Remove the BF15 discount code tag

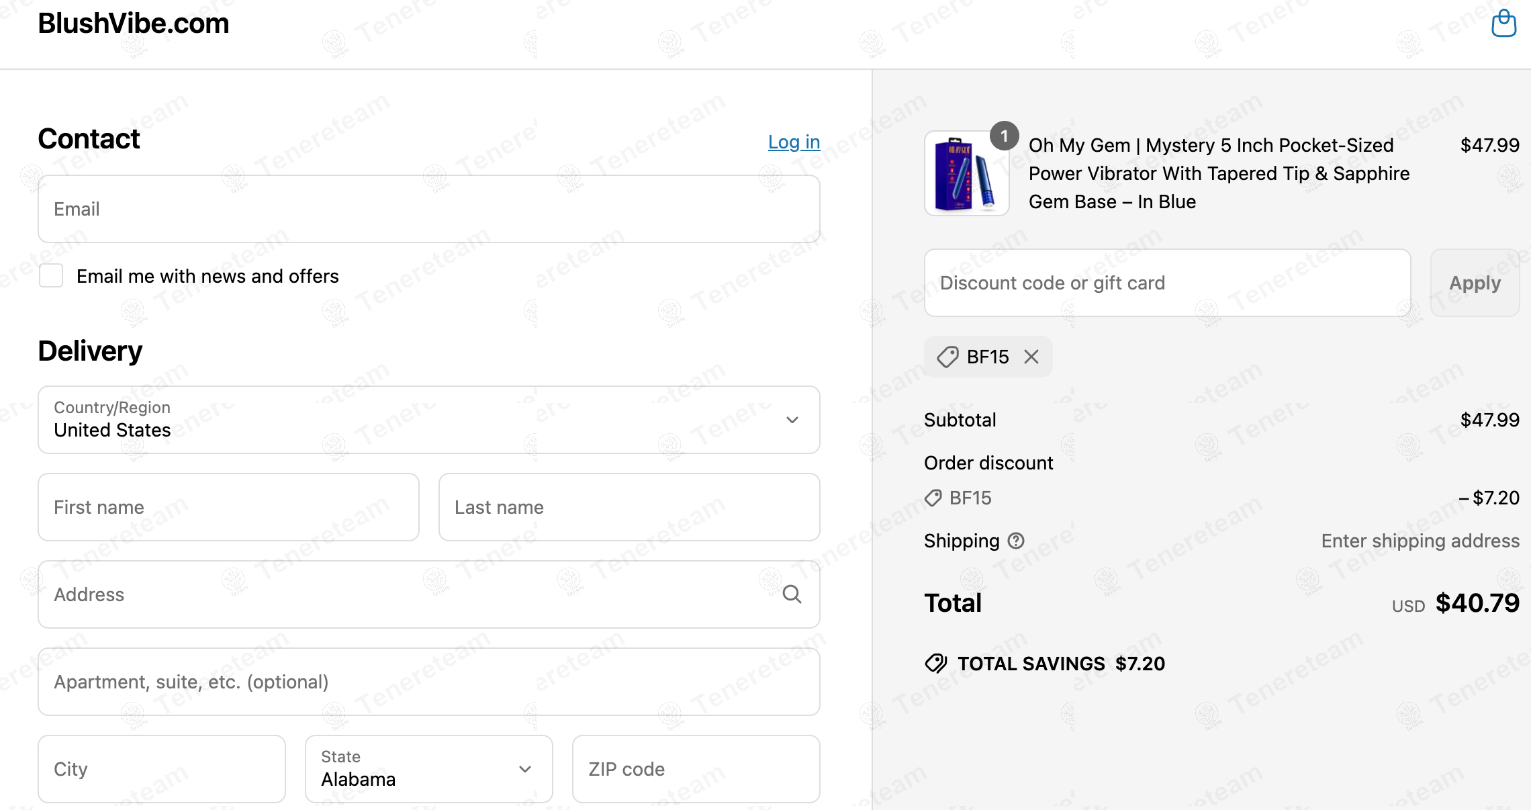tap(1031, 357)
